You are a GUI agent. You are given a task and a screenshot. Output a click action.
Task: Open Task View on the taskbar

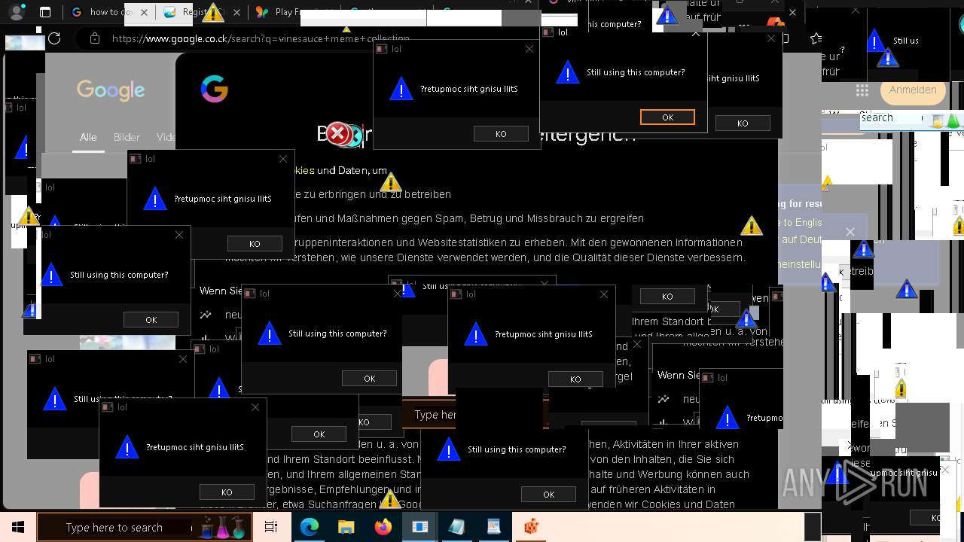coord(271,527)
